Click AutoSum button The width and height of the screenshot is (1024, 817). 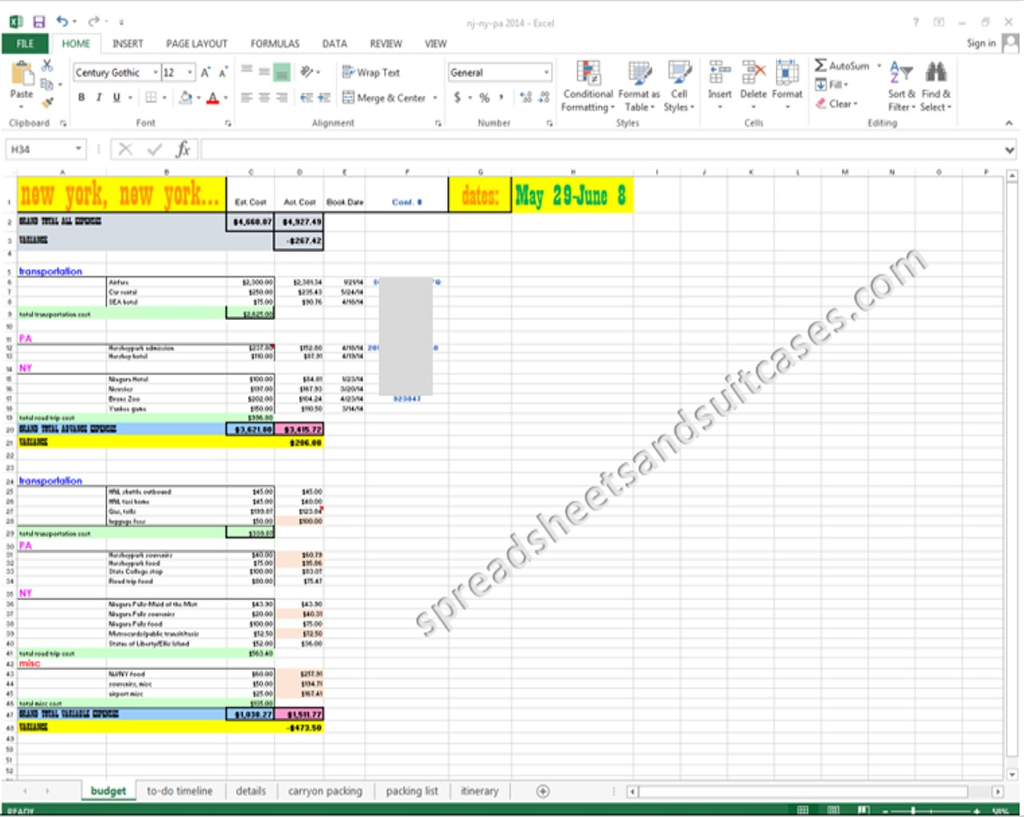click(x=842, y=65)
